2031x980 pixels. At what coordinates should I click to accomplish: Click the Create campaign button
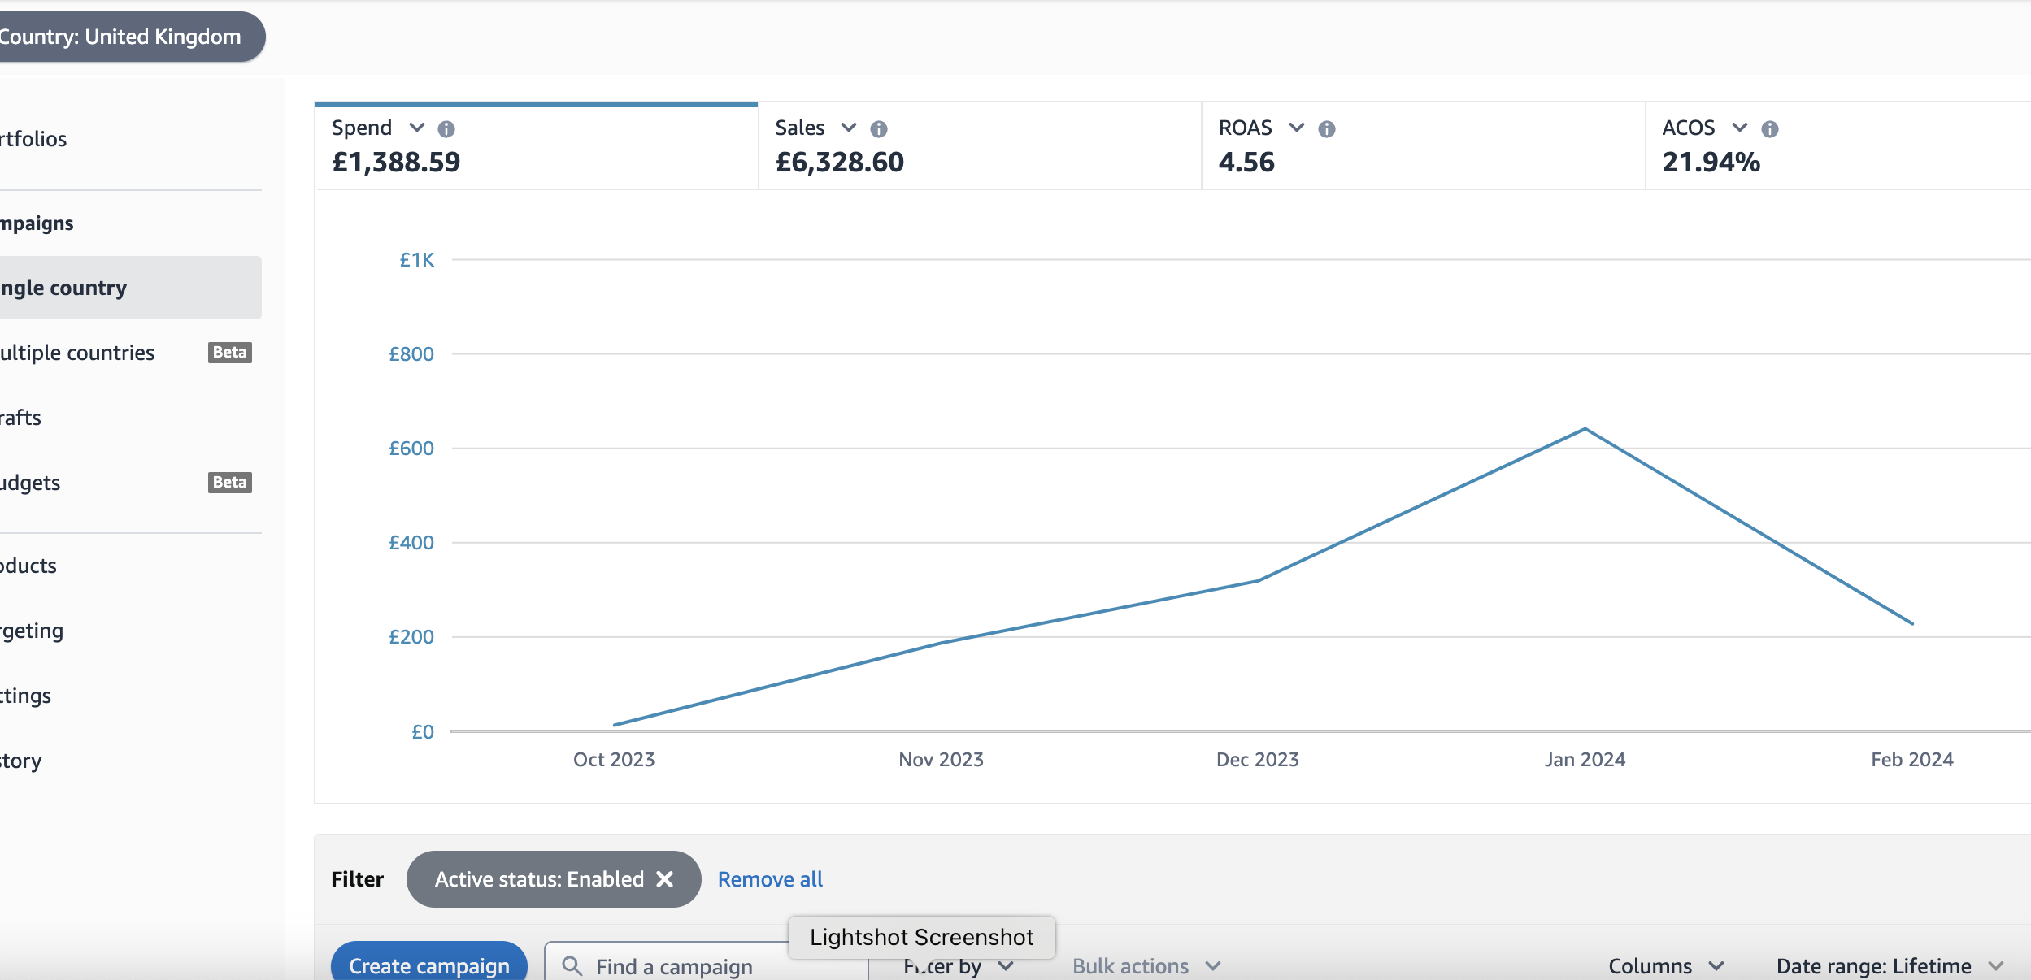point(428,965)
